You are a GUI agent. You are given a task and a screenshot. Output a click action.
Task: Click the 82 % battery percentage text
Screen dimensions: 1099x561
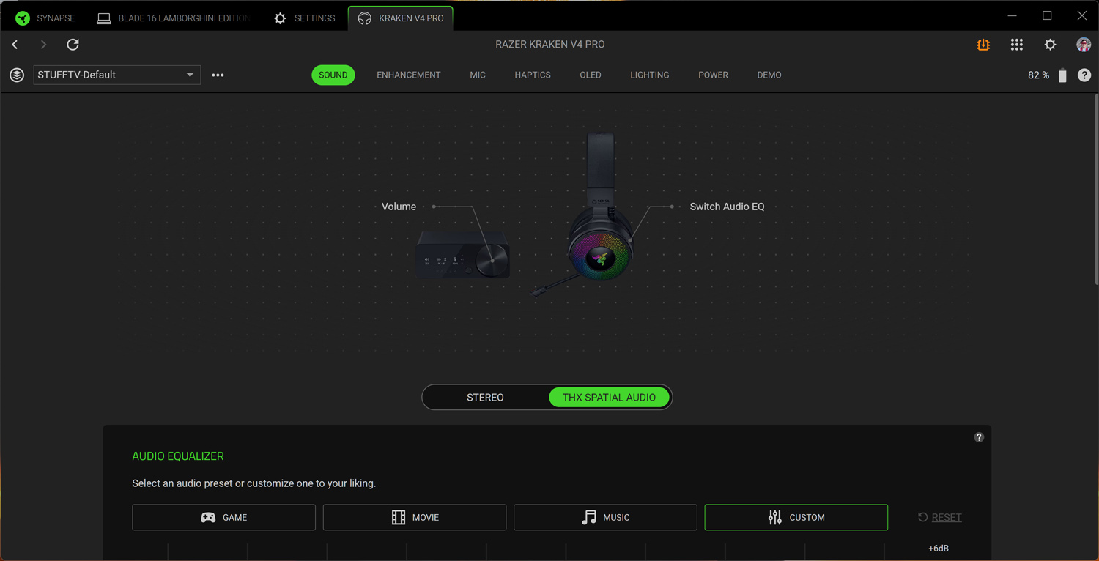click(1038, 75)
